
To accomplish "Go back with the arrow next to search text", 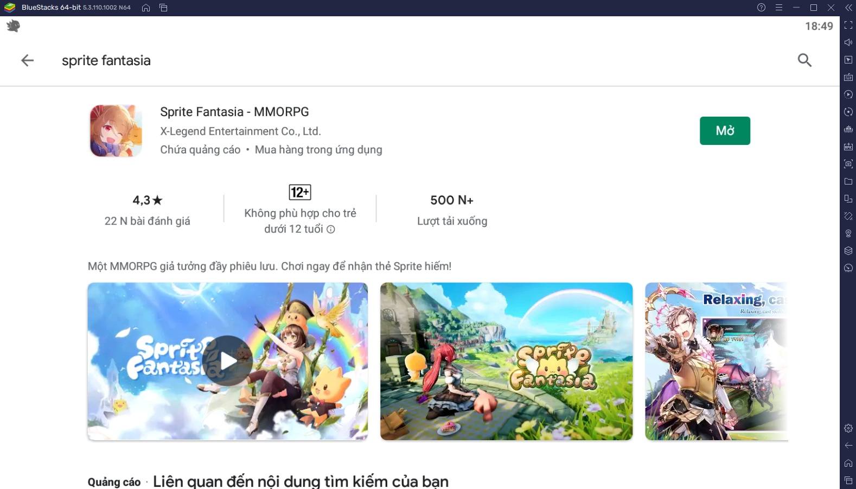I will (x=27, y=60).
